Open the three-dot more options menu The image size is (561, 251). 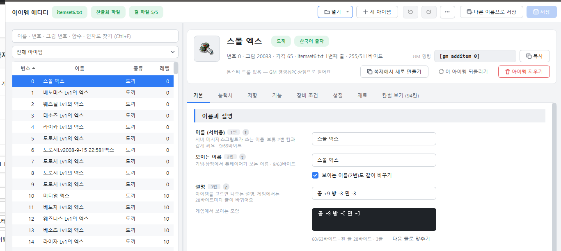(447, 12)
